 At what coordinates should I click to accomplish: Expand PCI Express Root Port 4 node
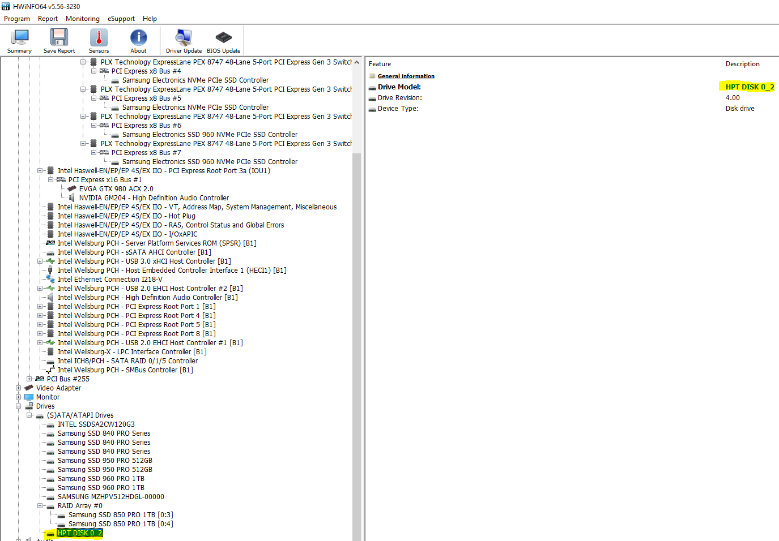click(40, 316)
